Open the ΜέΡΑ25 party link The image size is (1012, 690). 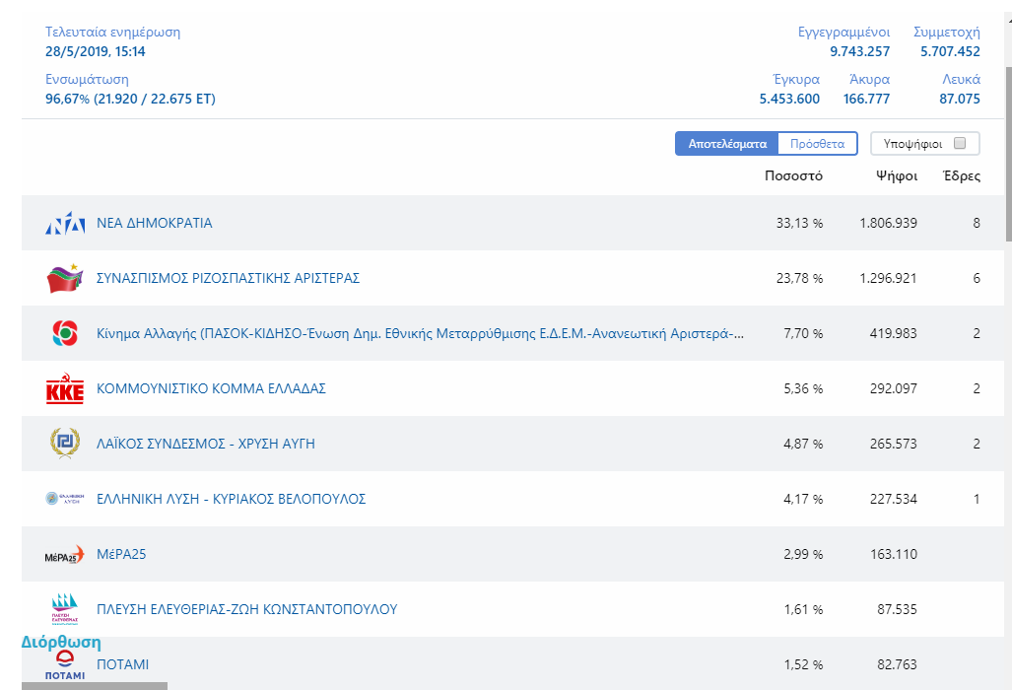tap(121, 554)
